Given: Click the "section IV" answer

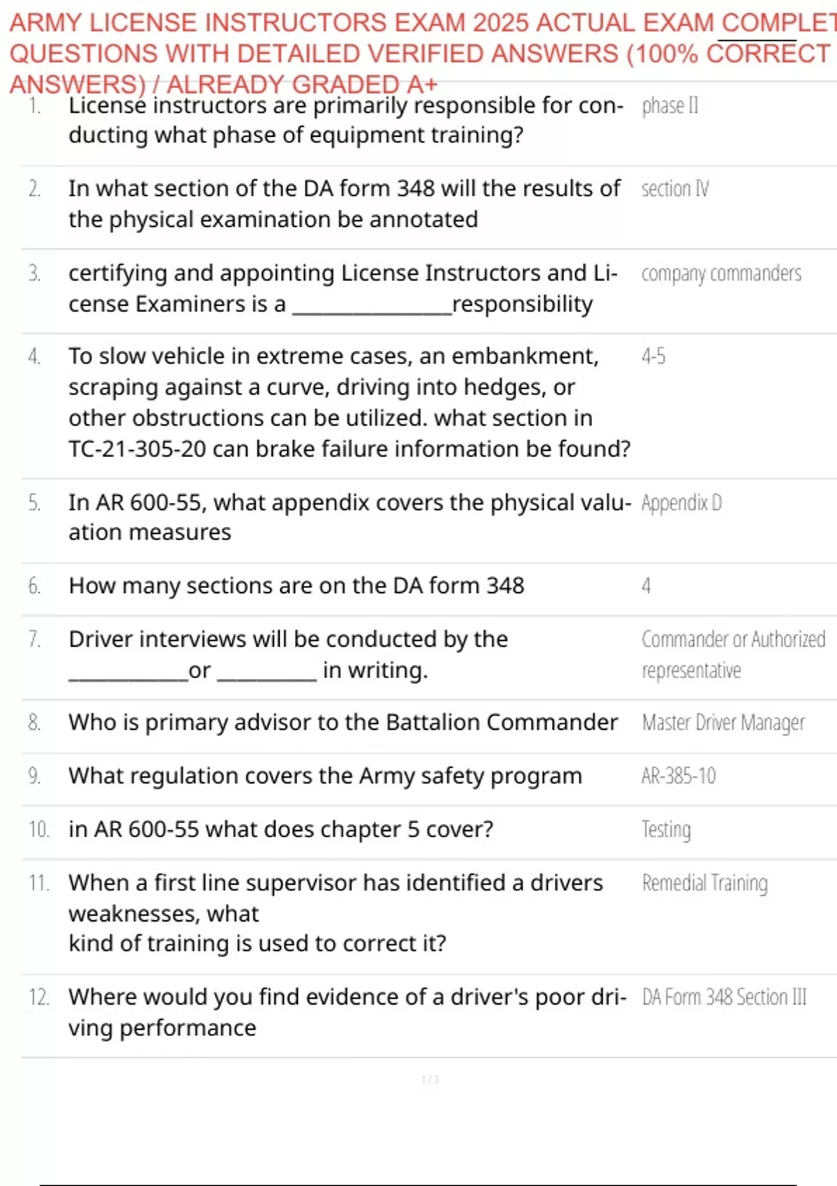Looking at the screenshot, I should click(x=674, y=188).
